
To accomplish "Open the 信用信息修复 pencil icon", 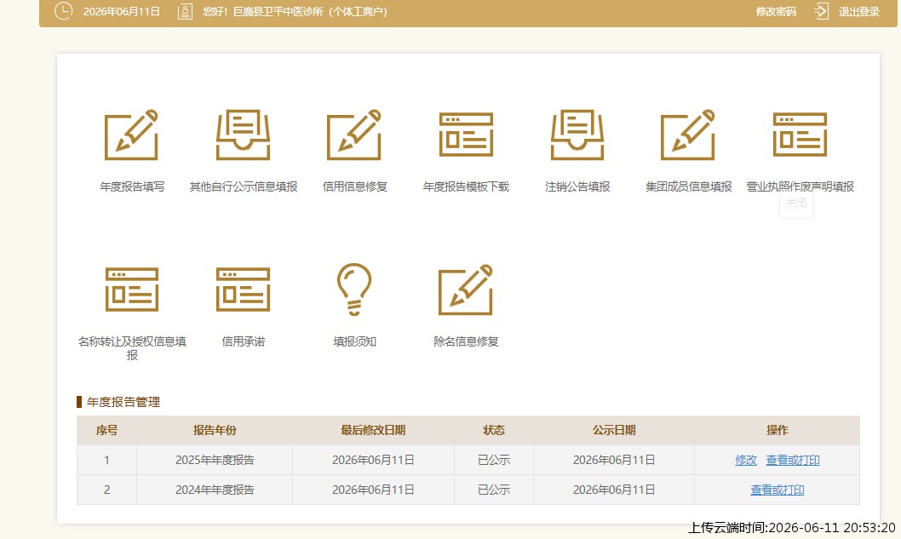I will tap(354, 135).
